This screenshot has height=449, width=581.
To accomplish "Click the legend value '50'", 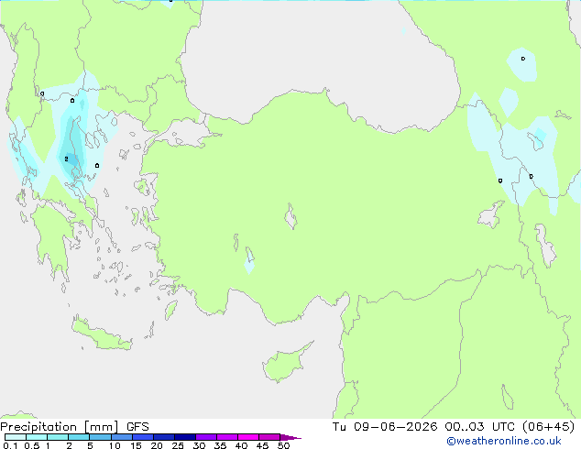I will pos(283,445).
